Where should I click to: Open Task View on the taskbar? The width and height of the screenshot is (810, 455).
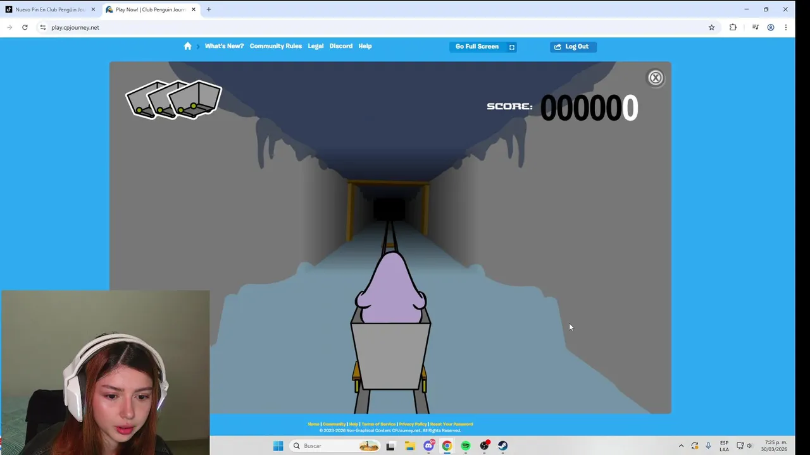(390, 446)
